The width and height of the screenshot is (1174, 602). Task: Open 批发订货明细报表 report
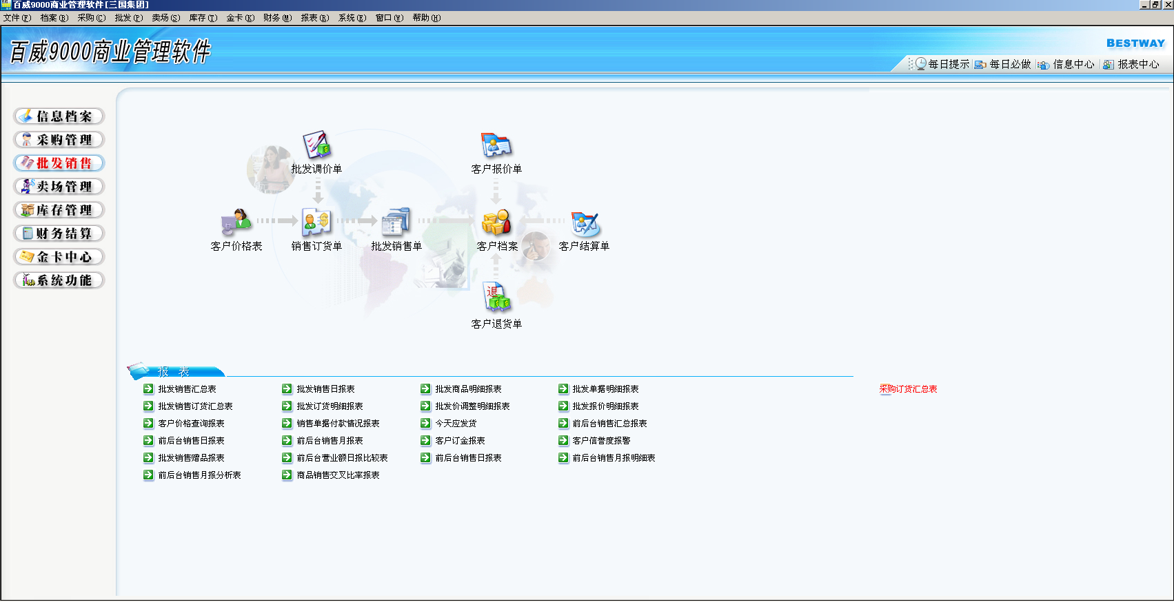point(330,406)
